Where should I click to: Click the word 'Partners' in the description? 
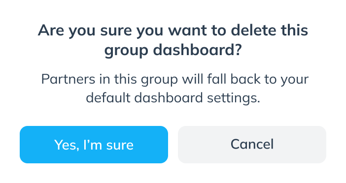(68, 79)
